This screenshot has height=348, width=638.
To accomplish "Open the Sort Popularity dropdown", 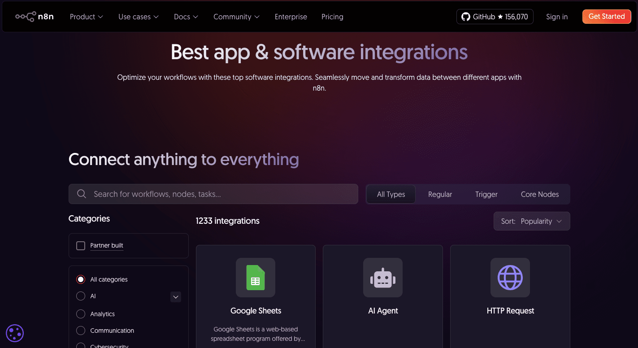I will [x=532, y=221].
